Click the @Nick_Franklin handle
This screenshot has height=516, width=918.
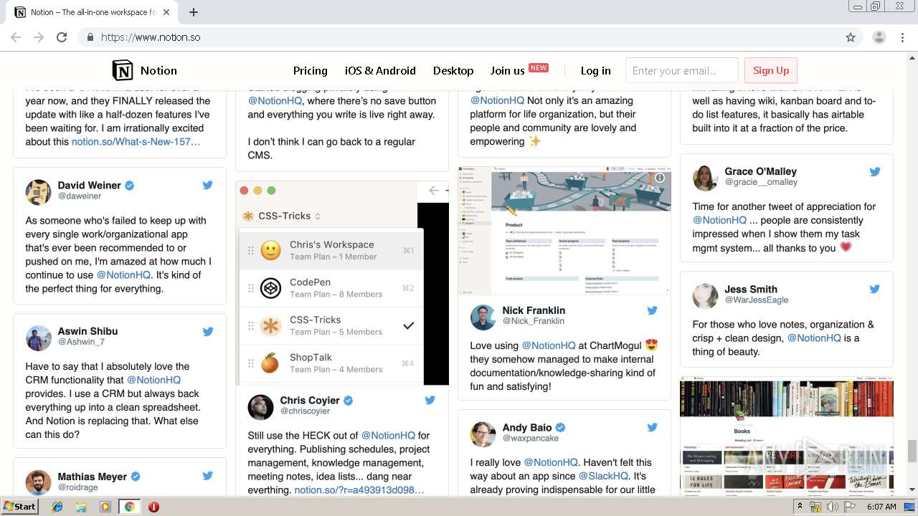pos(533,321)
